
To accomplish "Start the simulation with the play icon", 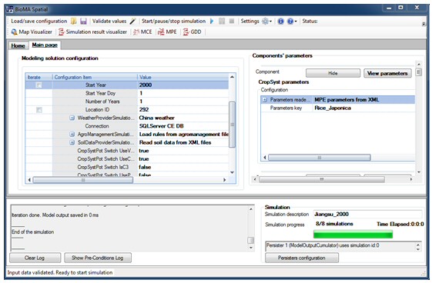I will click(212, 22).
